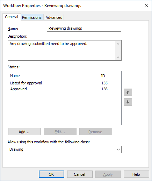Click the Remove state button

[x=96, y=132]
